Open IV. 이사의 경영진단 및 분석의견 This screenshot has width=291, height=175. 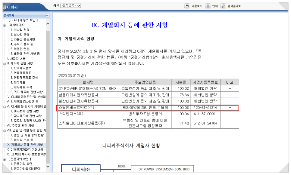point(26,97)
